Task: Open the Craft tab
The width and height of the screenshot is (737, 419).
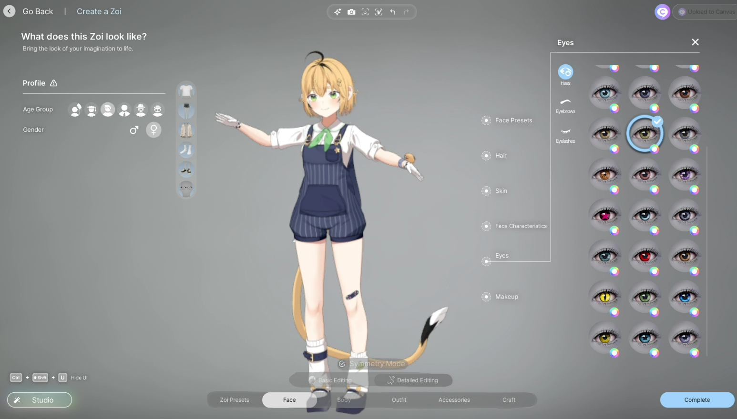Action: click(x=509, y=400)
